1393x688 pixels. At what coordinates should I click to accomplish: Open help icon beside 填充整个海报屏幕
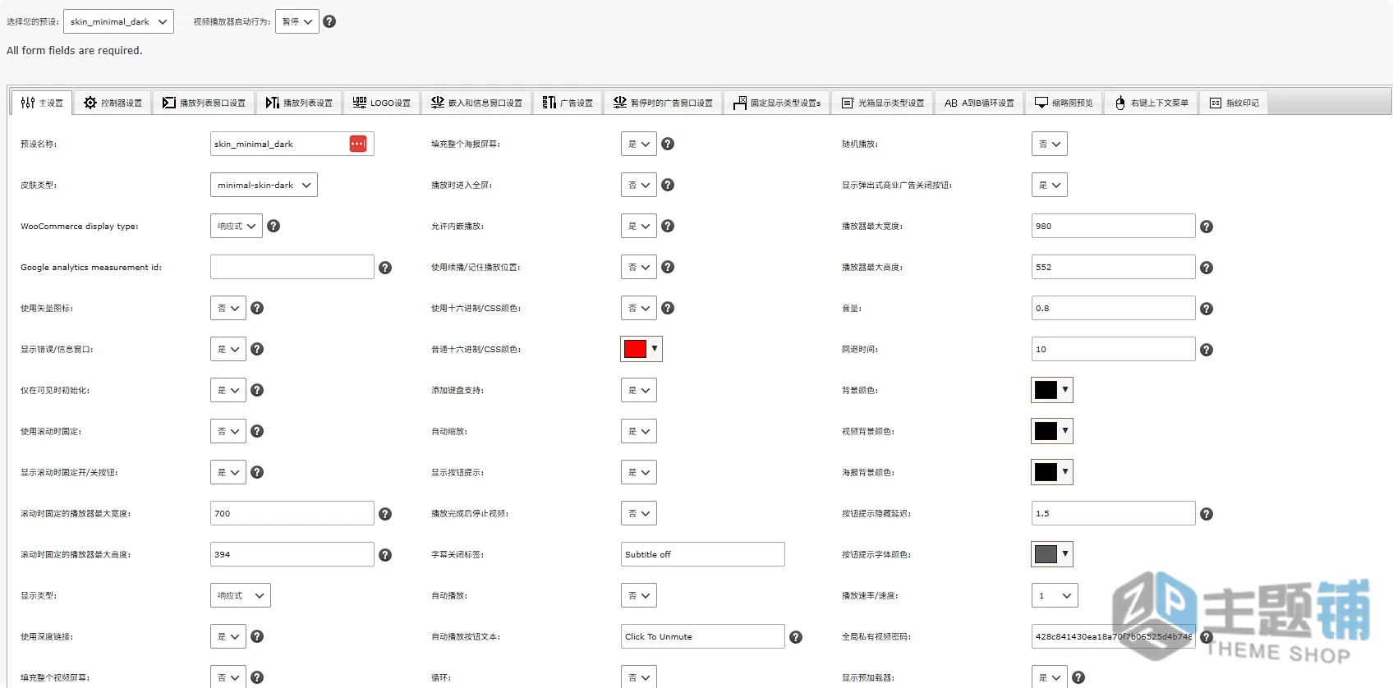[668, 144]
